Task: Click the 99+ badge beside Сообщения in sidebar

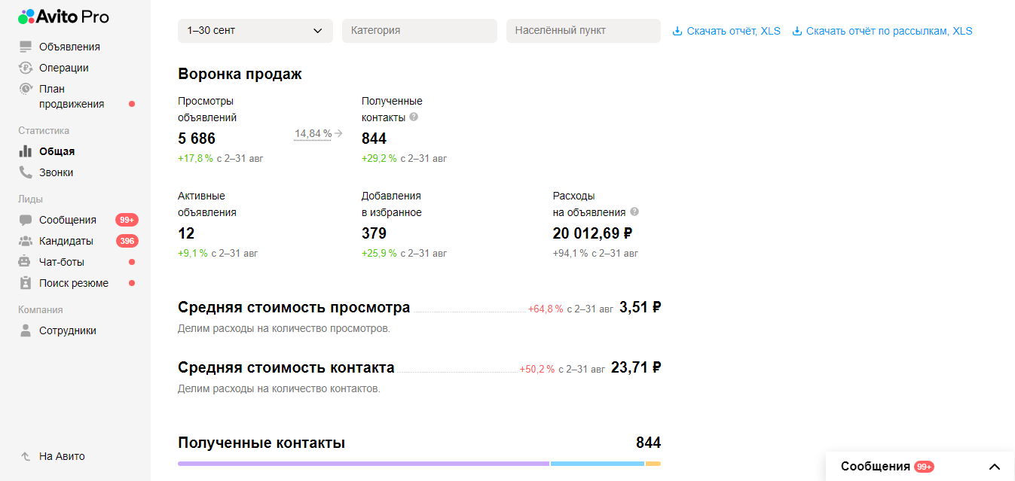Action: (127, 220)
